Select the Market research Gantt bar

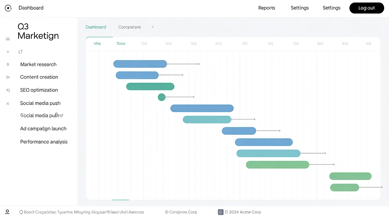(x=140, y=64)
